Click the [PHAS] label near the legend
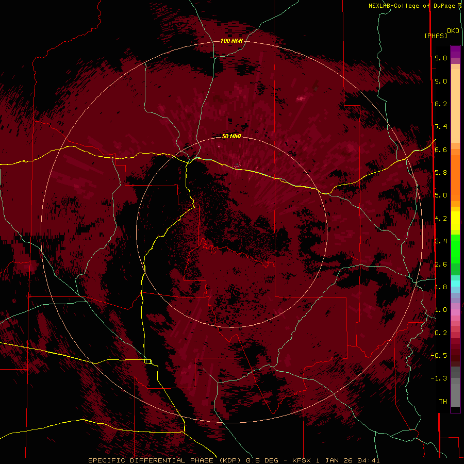The image size is (464, 464). pos(436,36)
